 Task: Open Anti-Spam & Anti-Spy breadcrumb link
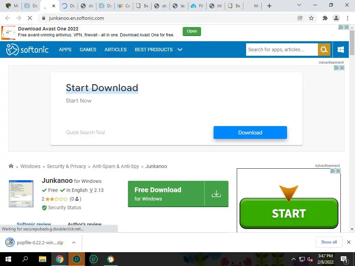116,166
